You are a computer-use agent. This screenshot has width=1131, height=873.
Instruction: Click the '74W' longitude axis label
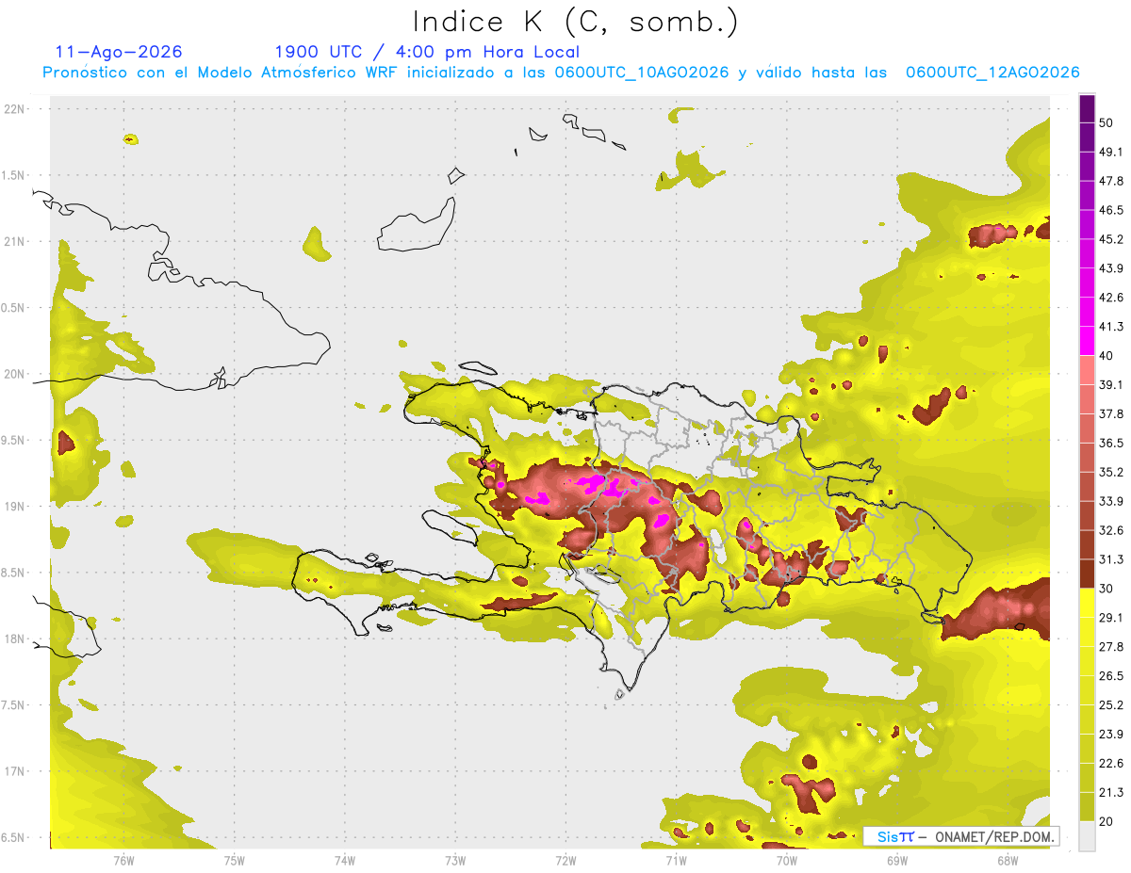(x=345, y=860)
